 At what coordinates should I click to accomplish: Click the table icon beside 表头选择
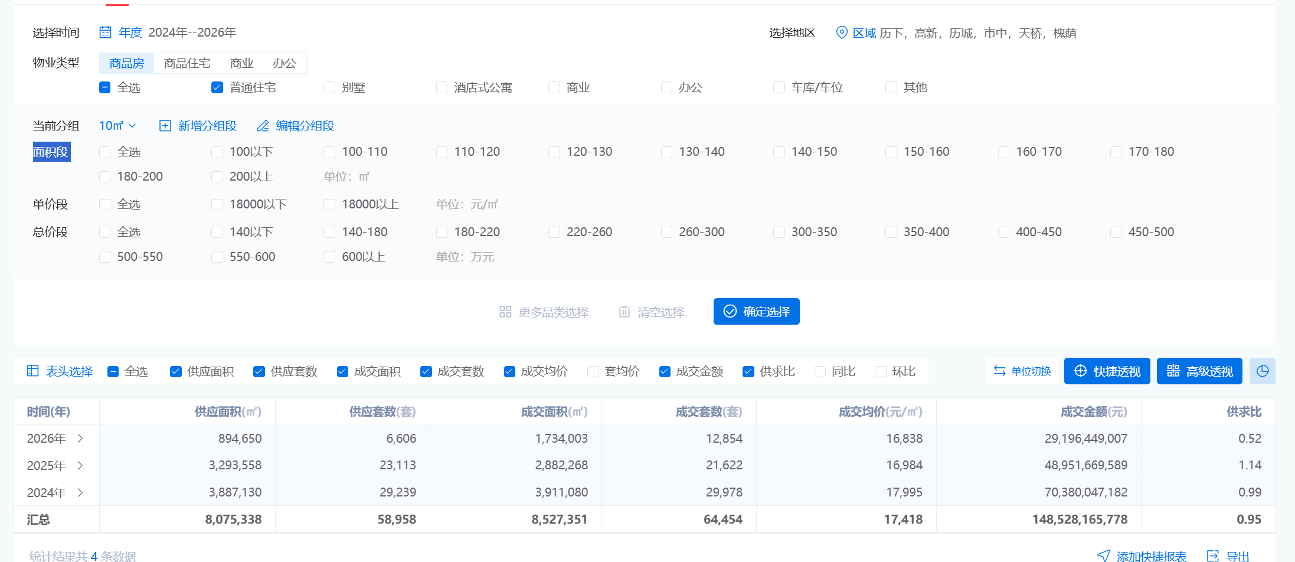(33, 371)
